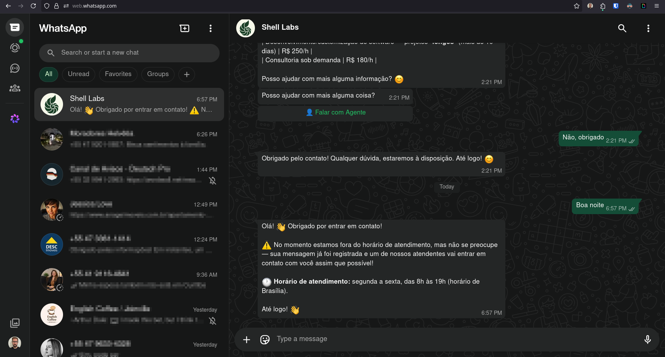Image resolution: width=665 pixels, height=357 pixels.
Task: Open the second Yesterday chat at bottom
Action: pyautogui.click(x=129, y=345)
